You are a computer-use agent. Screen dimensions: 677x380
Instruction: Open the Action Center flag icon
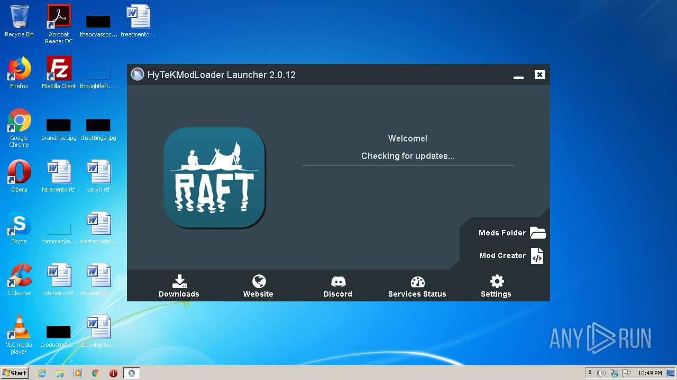tap(627, 373)
